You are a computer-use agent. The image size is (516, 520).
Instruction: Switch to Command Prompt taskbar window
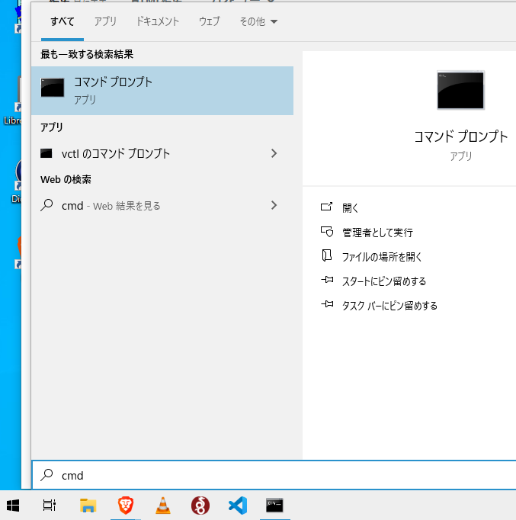tap(274, 506)
